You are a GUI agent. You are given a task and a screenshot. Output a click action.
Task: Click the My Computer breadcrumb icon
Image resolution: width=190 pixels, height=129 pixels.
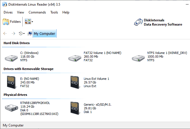30,34
